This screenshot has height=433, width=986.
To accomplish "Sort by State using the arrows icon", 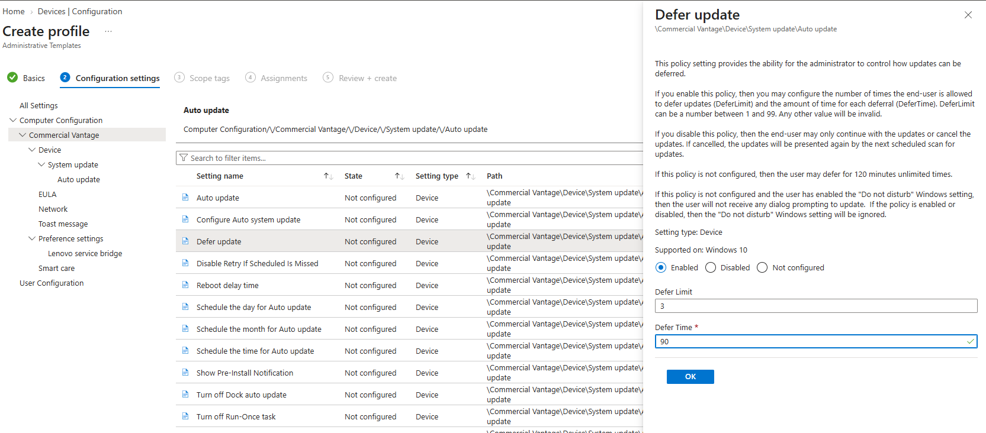I will [399, 176].
